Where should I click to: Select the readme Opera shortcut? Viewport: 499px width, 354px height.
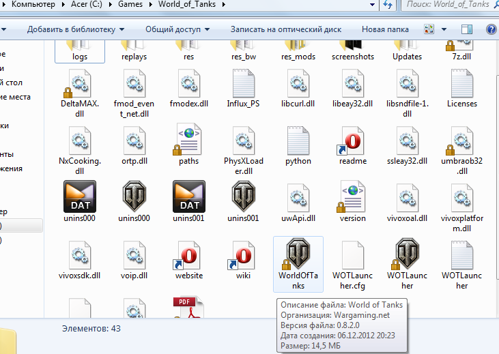pos(353,147)
